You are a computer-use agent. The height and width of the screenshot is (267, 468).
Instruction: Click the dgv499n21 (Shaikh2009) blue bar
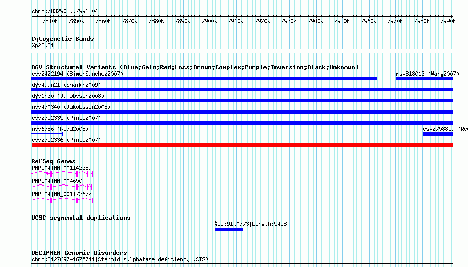242,90
